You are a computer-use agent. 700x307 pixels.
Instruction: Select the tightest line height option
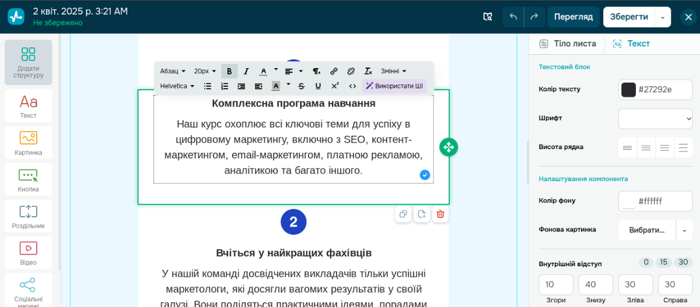[x=628, y=147]
